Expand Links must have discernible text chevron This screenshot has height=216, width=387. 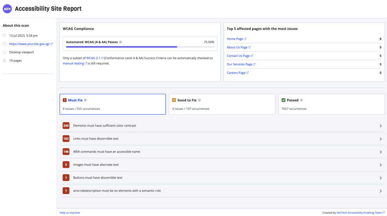point(381,139)
